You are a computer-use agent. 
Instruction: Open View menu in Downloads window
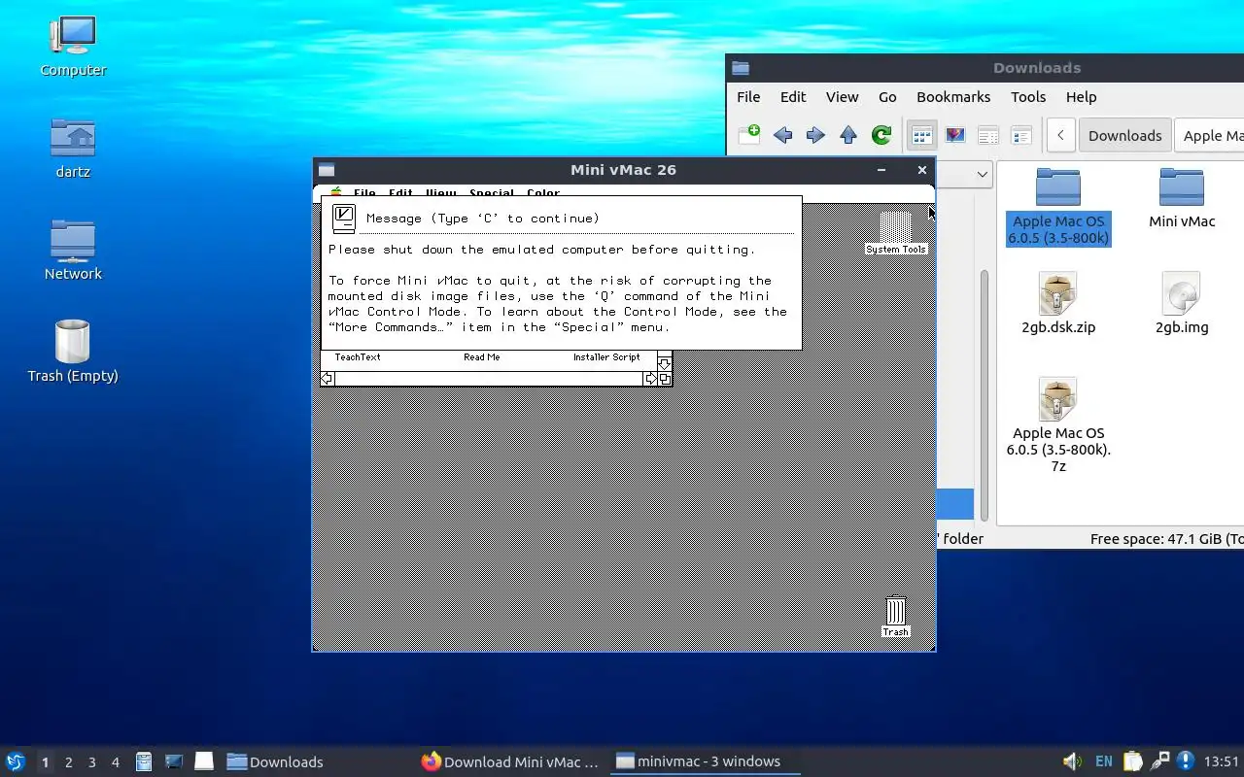[x=842, y=97]
